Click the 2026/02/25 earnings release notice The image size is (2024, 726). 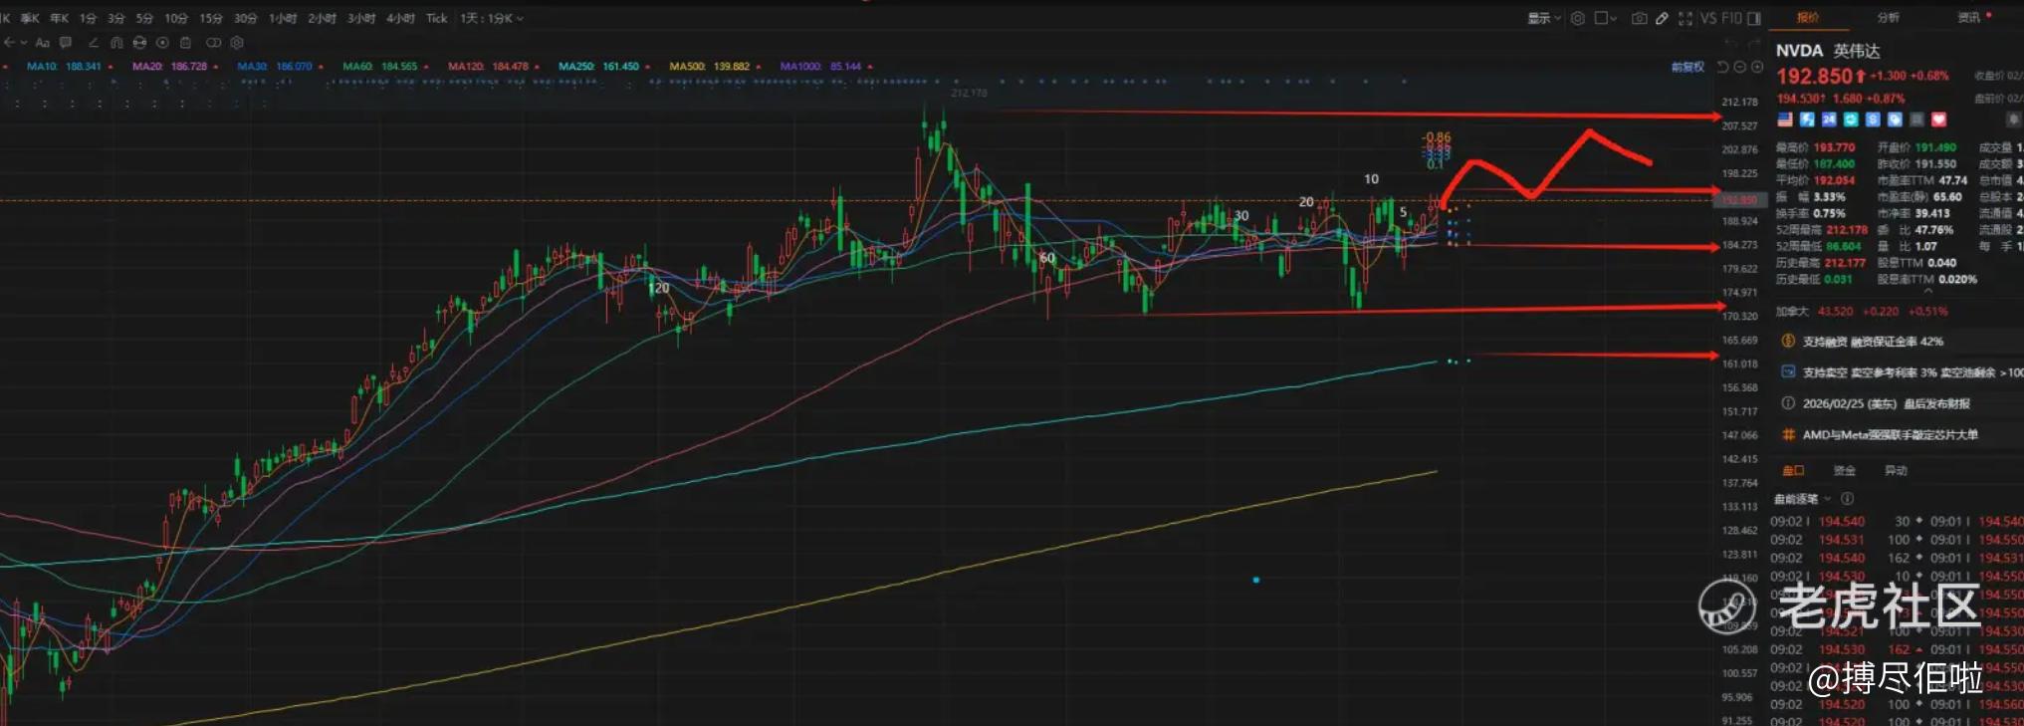click(1886, 403)
